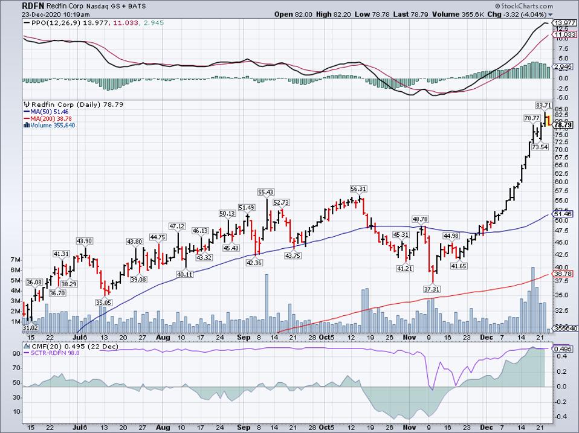Click the 48.78 price label
This screenshot has height=433, width=579.
coord(420,219)
